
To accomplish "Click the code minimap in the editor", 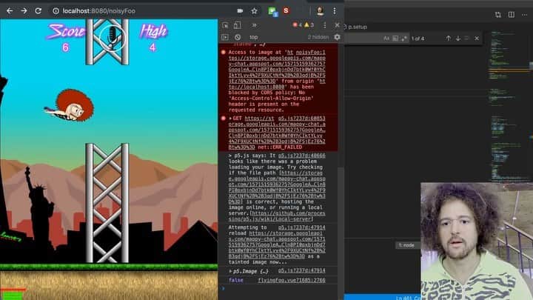I will [x=509, y=105].
